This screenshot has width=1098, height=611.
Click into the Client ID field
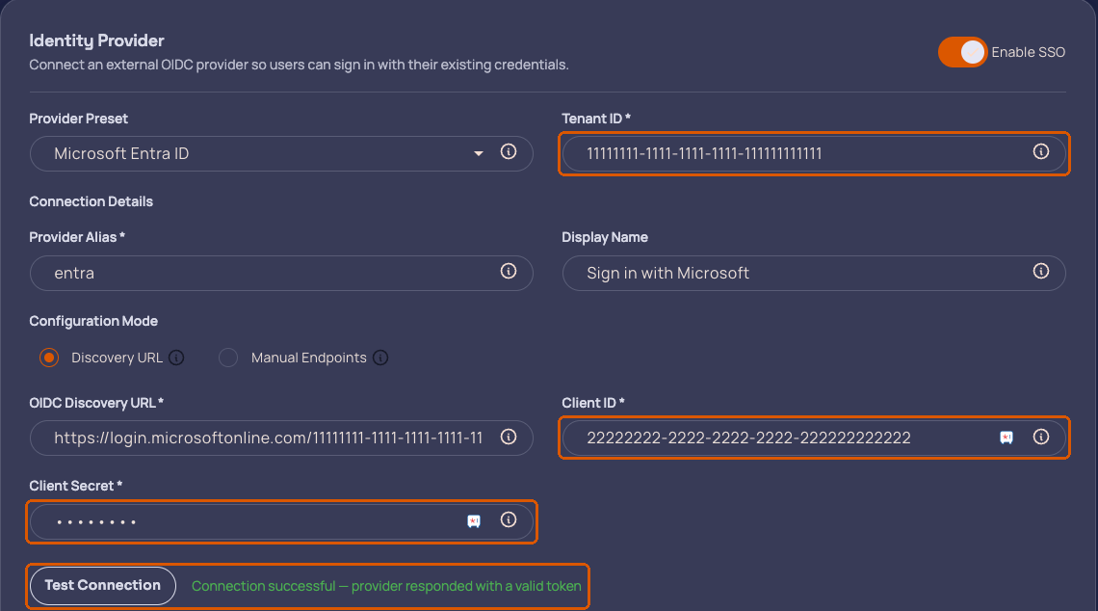point(814,438)
